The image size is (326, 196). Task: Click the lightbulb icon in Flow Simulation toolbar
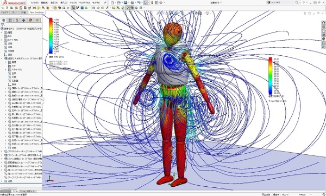pos(128,8)
